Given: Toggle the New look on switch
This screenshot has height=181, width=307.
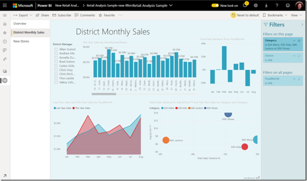Looking at the screenshot, I should [x=215, y=5].
